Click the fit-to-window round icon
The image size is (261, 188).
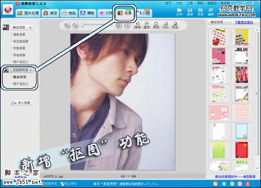[x=118, y=26]
